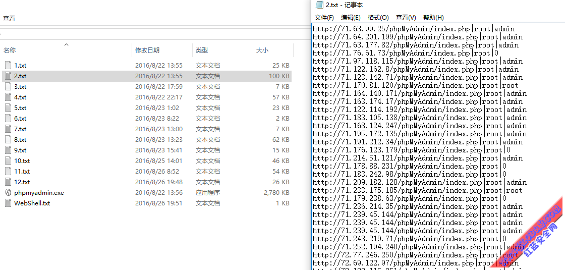Click the line with IP 71.63.99.25
Screen dimensions: 565x270
(x=414, y=29)
